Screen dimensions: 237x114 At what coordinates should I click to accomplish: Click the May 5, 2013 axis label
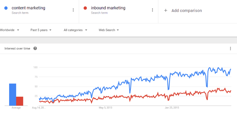pos(106,108)
